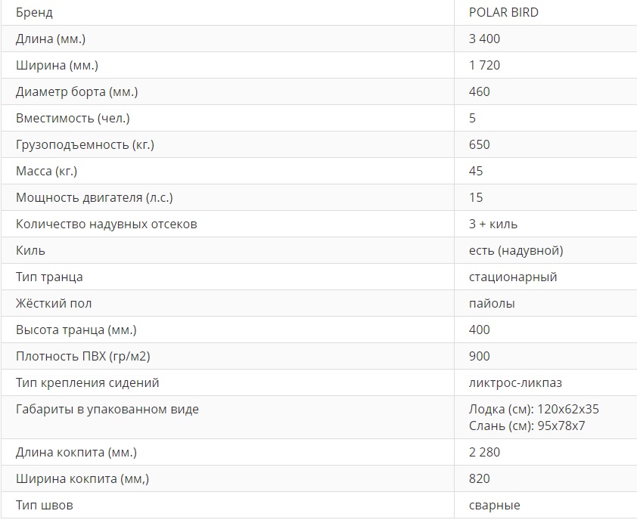
Task: Select the mass value 45
Action: (x=476, y=172)
